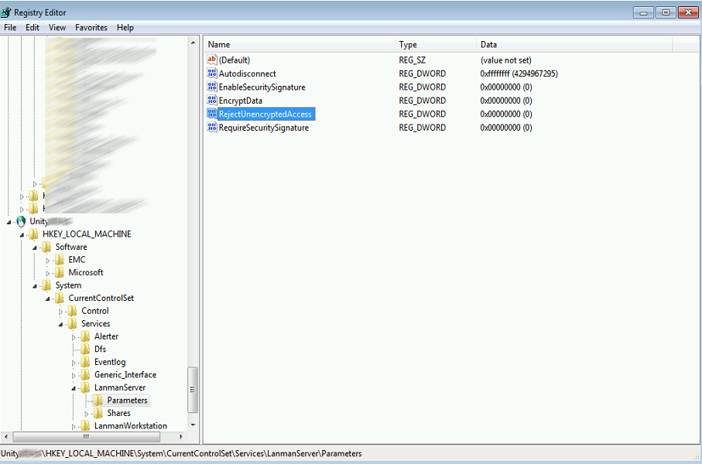
Task: Click the RequireSecuritySignature DWORD icon
Action: coord(212,127)
